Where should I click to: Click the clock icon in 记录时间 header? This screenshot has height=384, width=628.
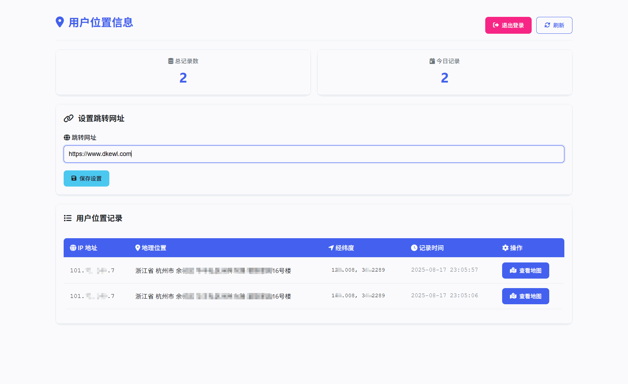414,248
